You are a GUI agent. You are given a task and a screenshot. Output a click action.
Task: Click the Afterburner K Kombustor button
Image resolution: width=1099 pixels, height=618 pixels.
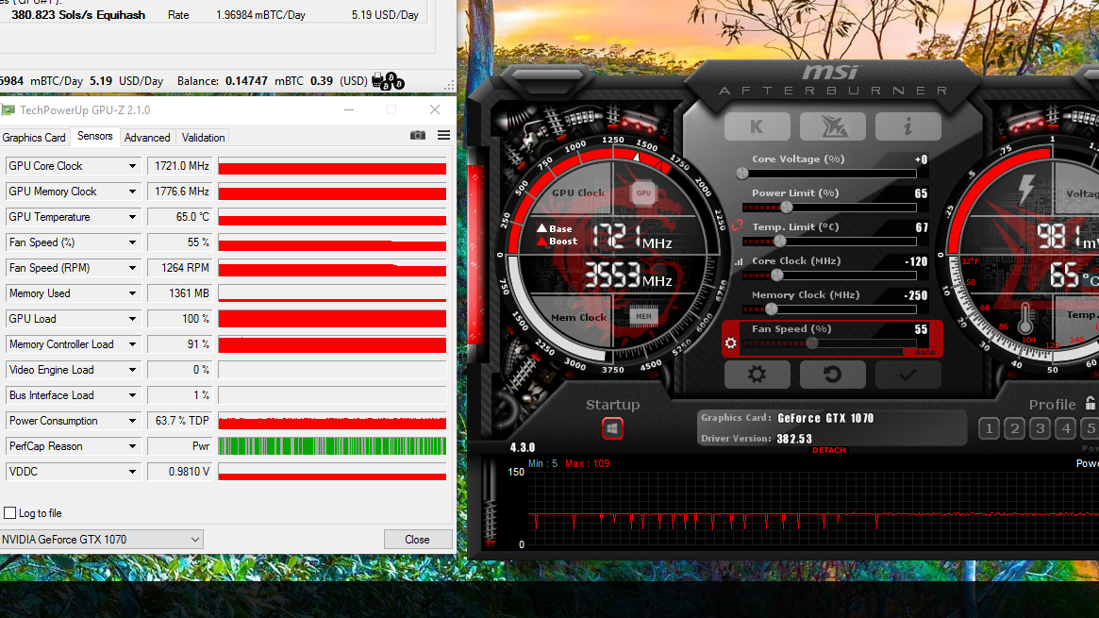click(x=757, y=126)
